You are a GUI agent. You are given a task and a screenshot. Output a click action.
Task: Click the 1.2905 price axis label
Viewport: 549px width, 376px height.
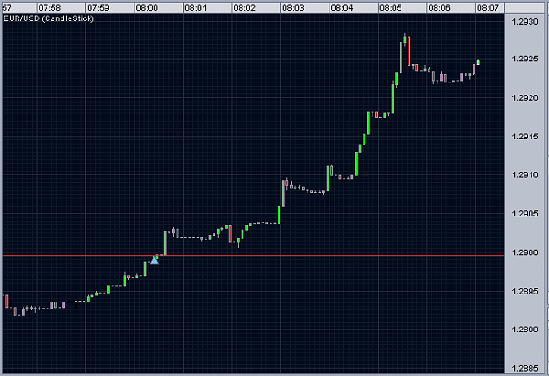click(x=524, y=214)
